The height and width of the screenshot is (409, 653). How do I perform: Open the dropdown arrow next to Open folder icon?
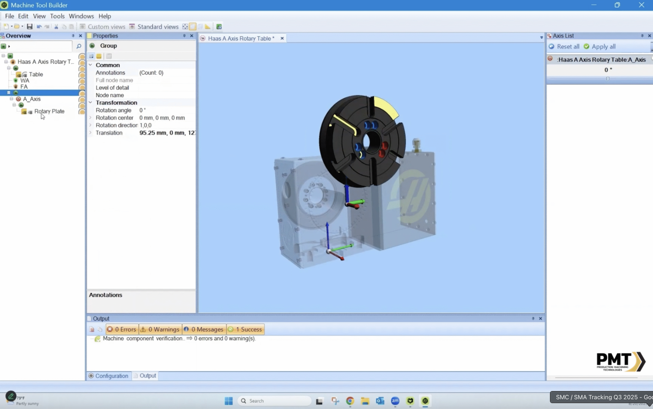tap(22, 27)
